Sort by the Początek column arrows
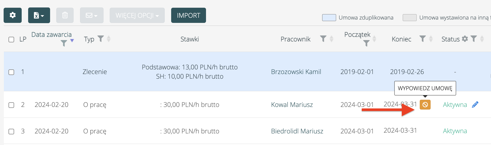 click(374, 39)
